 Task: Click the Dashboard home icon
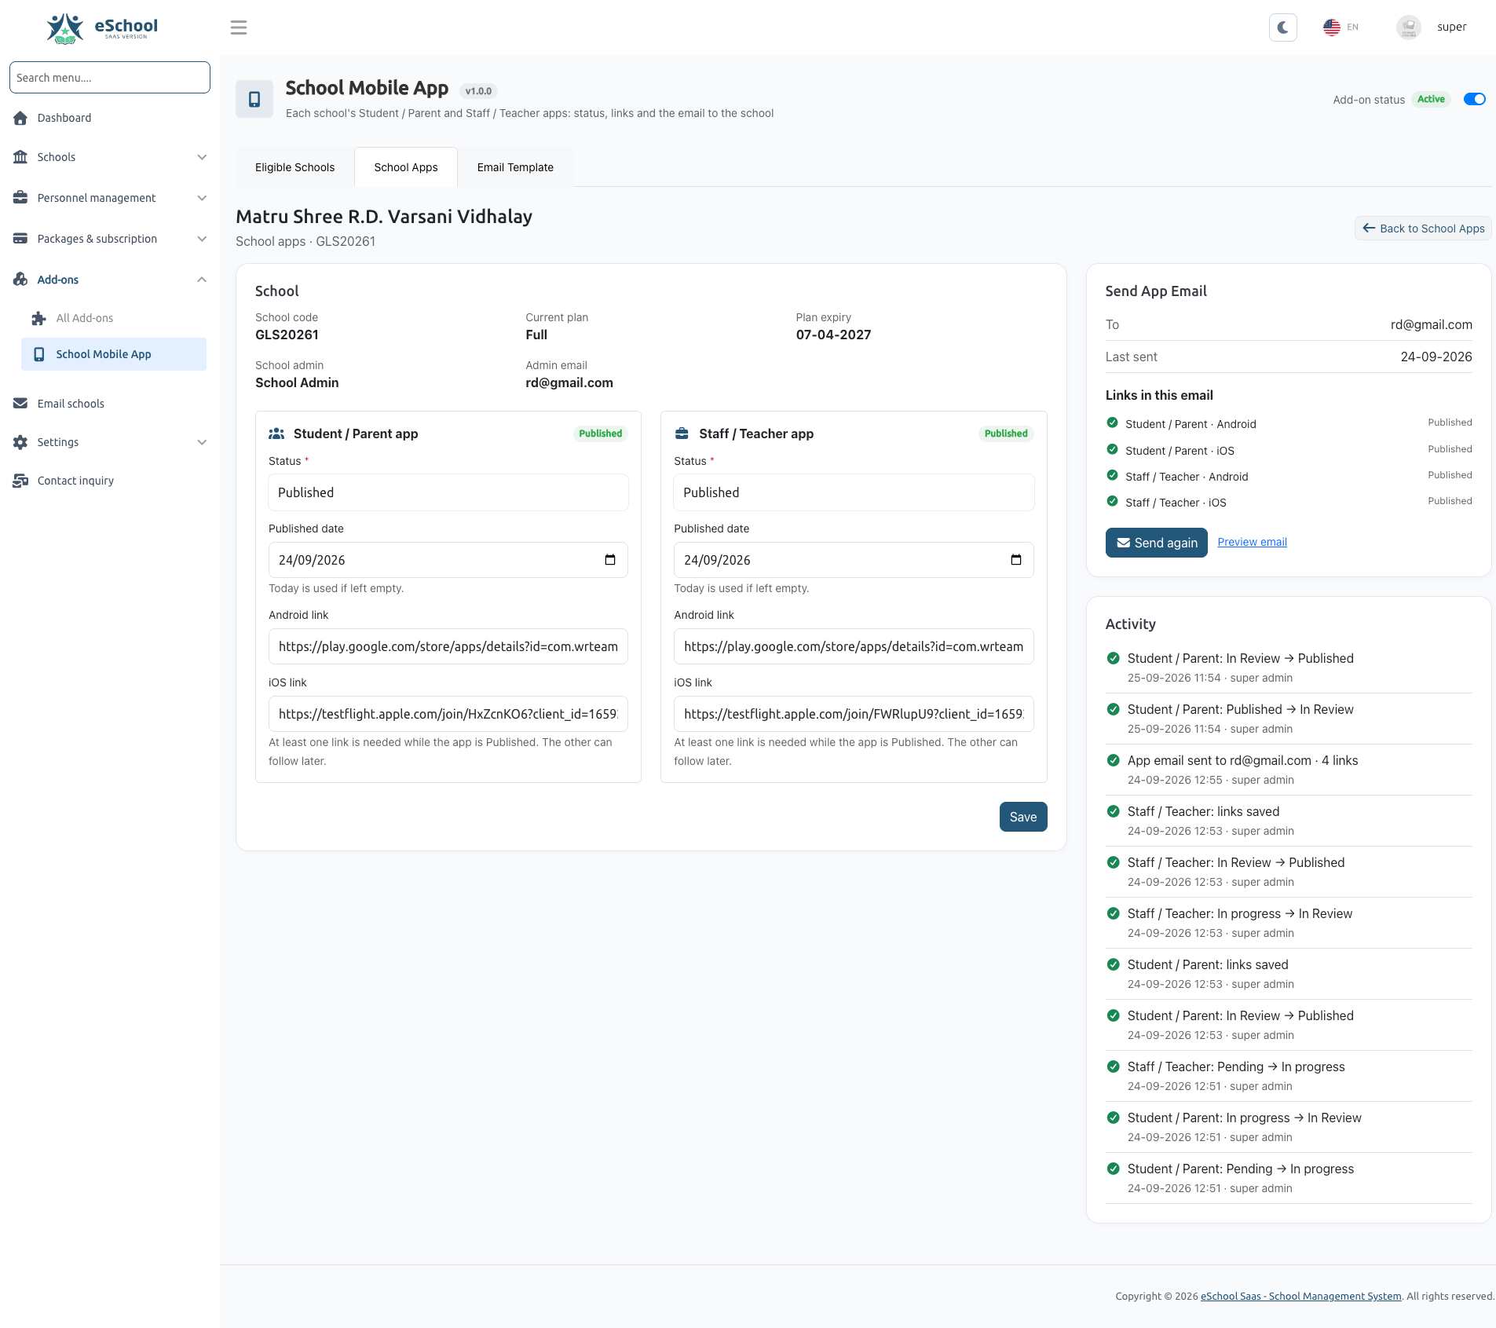coord(20,118)
